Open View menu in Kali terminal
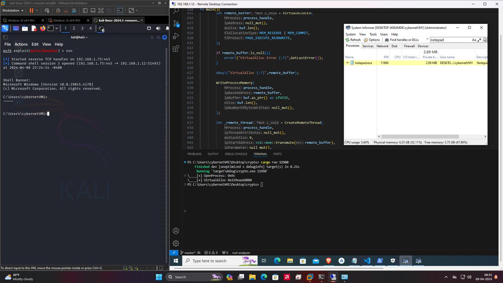The width and height of the screenshot is (503, 283). tap(47, 44)
